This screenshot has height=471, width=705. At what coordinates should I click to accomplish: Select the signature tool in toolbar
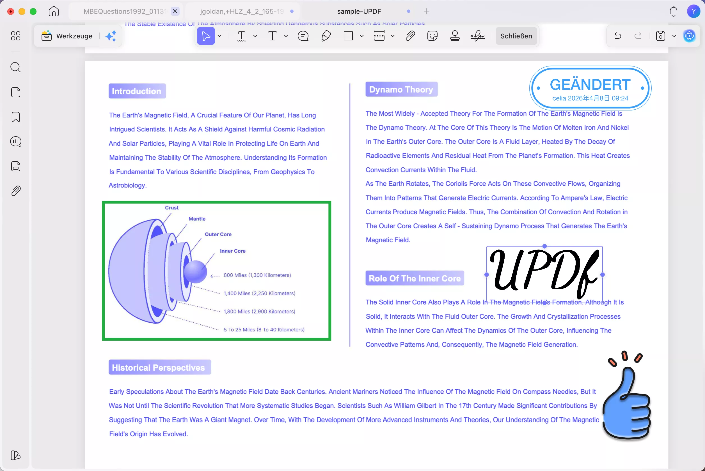click(477, 36)
